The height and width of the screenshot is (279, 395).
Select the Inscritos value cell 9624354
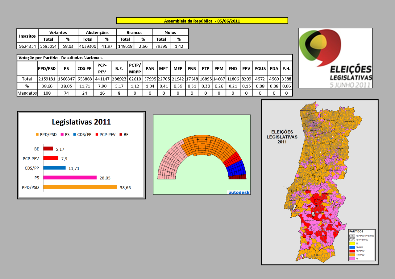point(28,46)
